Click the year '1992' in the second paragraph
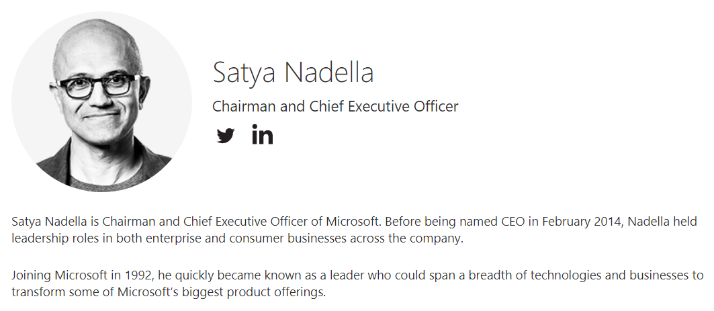 pyautogui.click(x=140, y=275)
